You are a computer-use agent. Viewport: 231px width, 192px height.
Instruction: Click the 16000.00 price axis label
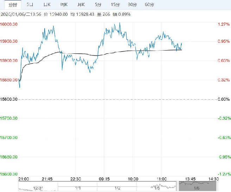(9, 24)
